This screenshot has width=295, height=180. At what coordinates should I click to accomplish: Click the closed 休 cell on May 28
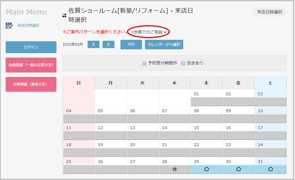174,170
